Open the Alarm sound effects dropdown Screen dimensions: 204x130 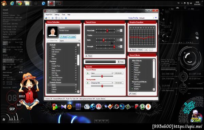tap(102, 73)
